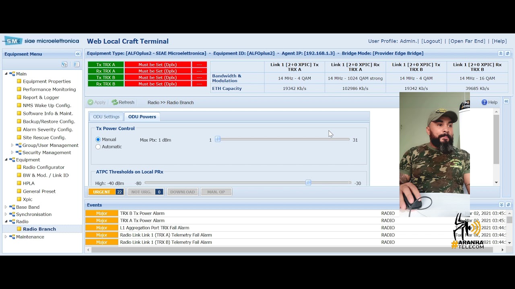Collapse the right help side panel arrows
This screenshot has width=515, height=289.
[x=506, y=101]
